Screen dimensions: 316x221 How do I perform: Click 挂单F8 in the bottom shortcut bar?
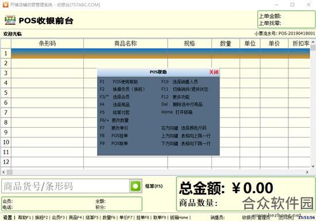coord(143,218)
